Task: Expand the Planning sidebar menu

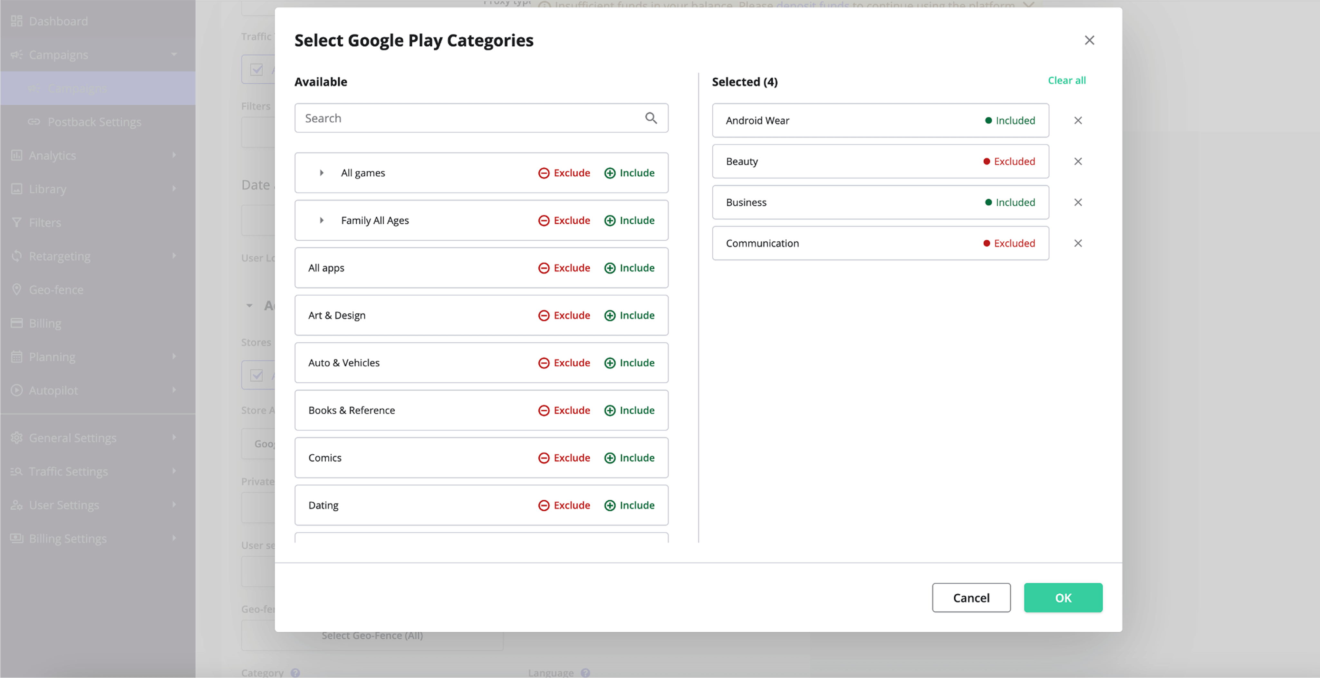Action: 97,357
